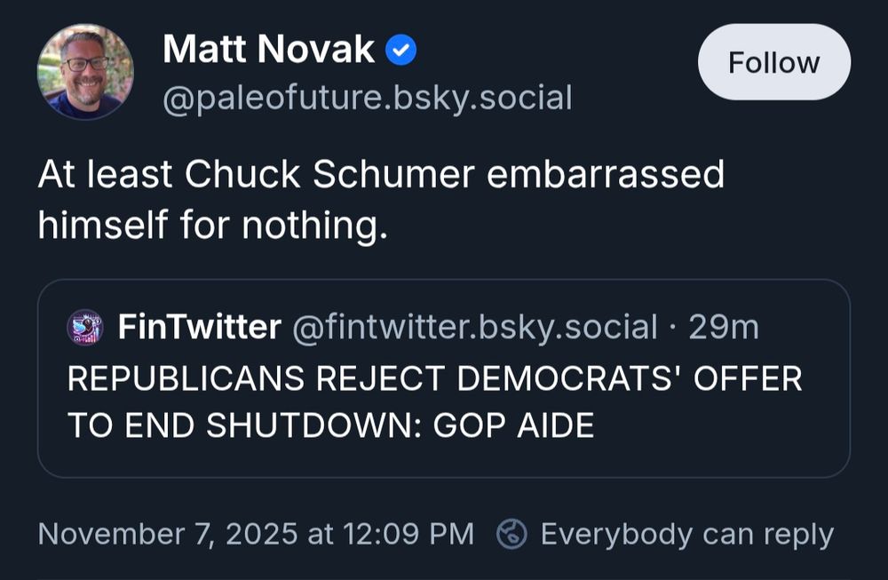The height and width of the screenshot is (580, 888).
Task: Click the blue verified checkmark badge
Action: 401,52
